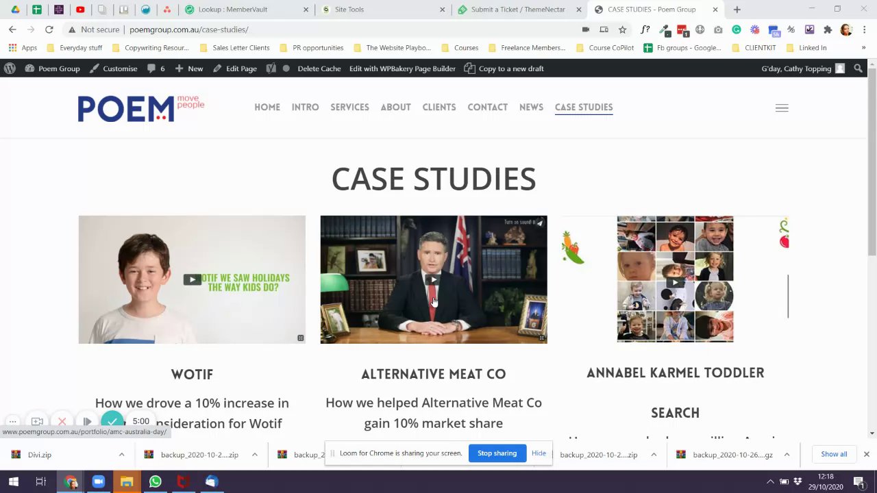Open the Loom more options dots

click(12, 422)
